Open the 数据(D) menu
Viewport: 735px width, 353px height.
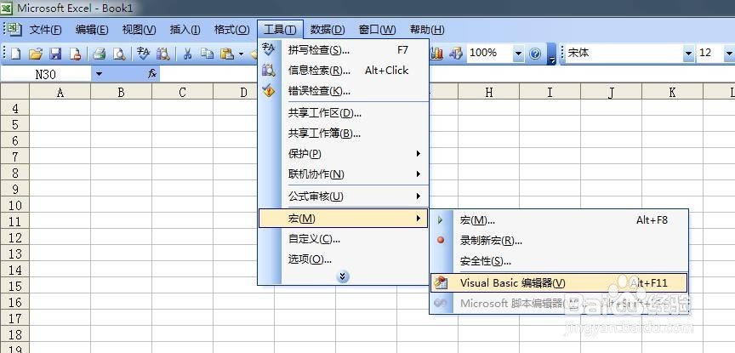point(328,30)
